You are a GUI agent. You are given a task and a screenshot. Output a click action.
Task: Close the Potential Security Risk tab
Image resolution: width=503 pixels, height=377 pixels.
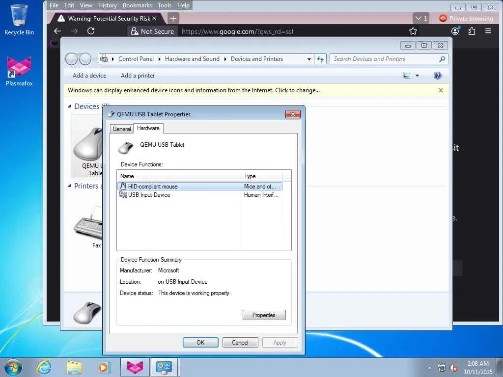click(x=154, y=18)
